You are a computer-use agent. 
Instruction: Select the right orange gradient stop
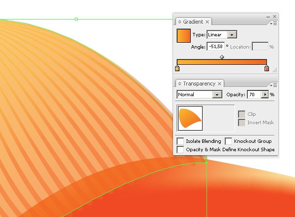click(266, 68)
